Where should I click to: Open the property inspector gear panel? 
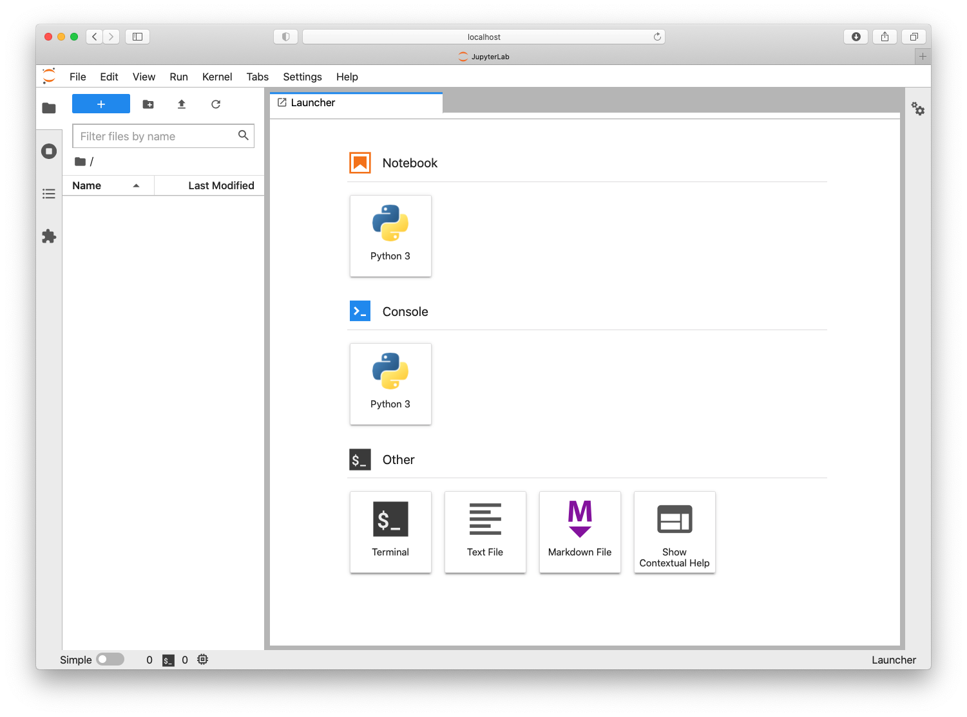coord(917,109)
